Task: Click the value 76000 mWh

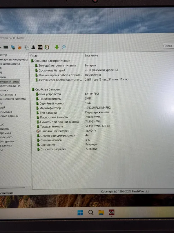Action: (x=93, y=117)
